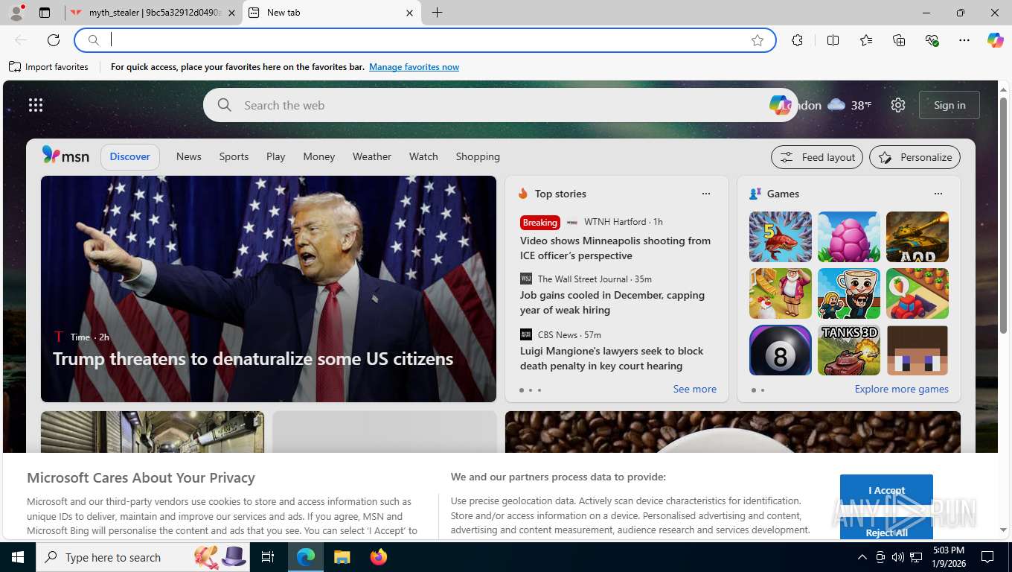This screenshot has height=572, width=1012.
Task: Read Luigi Mangione's lawyers story
Action: [612, 358]
